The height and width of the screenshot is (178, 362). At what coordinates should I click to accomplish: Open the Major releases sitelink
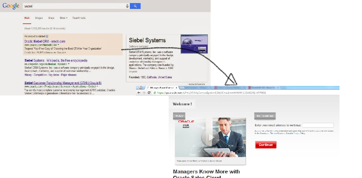pyautogui.click(x=68, y=75)
